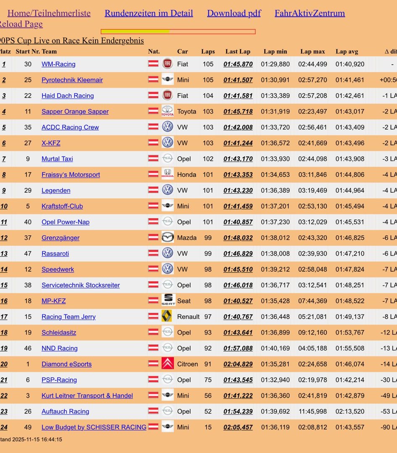The image size is (397, 453).
Task: Click the Fiat logo in Haid Dach Racing row
Action: pos(168,95)
